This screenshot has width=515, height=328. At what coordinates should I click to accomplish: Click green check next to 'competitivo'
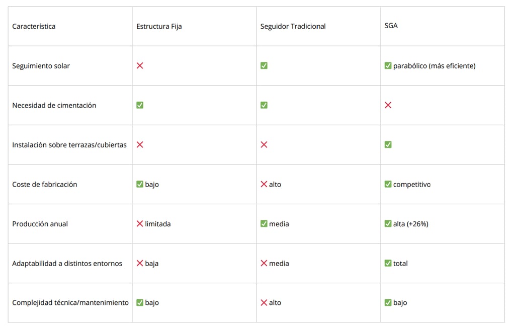coord(388,184)
